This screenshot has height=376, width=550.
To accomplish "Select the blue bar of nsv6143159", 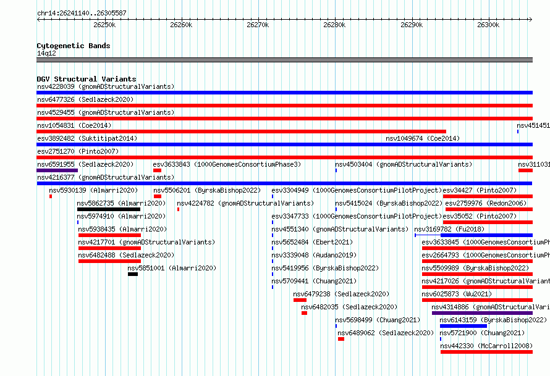I will 463,326.
